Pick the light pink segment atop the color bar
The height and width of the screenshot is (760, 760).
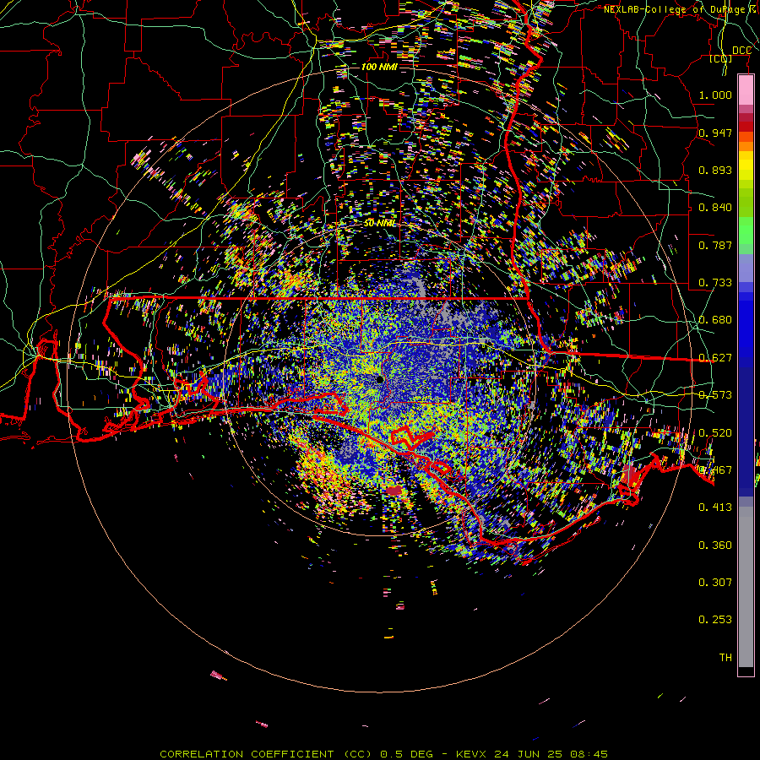pos(746,90)
